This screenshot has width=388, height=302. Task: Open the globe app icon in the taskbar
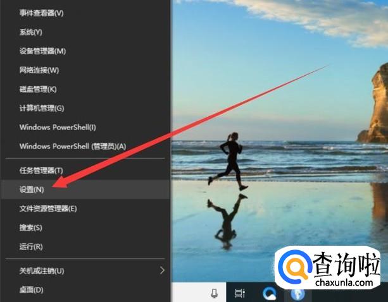297,294
